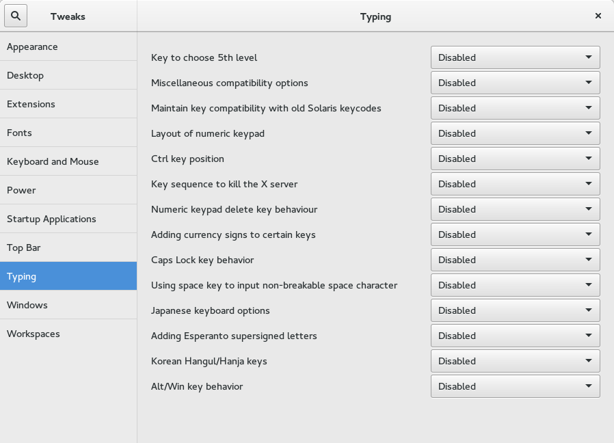Open the Appearance section
Viewport: 614px width, 443px height.
click(x=68, y=46)
